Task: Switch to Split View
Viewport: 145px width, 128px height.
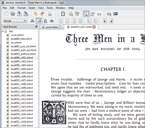Action: [93, 14]
